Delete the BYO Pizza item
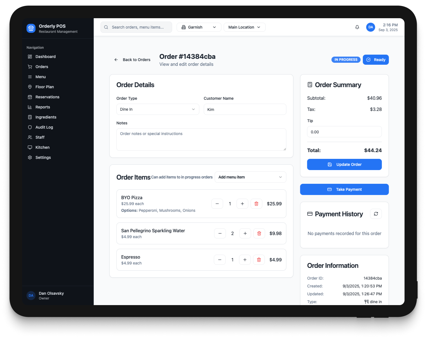The width and height of the screenshot is (427, 339). (256, 204)
